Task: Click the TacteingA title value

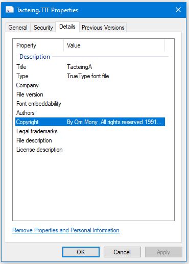Action: coord(80,67)
